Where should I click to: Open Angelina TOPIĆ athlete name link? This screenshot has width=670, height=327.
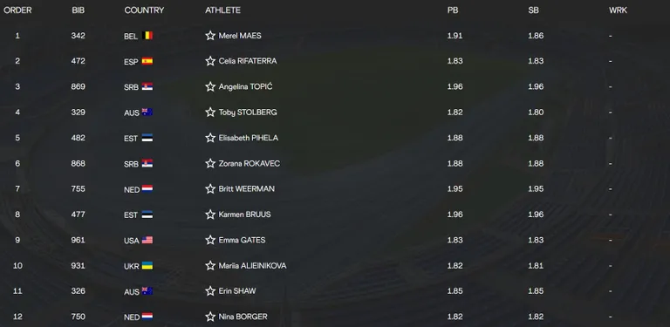tap(245, 86)
